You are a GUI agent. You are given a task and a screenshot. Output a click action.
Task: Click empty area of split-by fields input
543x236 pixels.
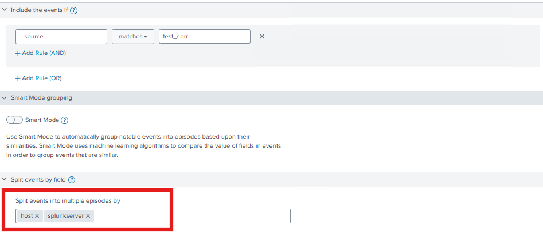coord(192,216)
